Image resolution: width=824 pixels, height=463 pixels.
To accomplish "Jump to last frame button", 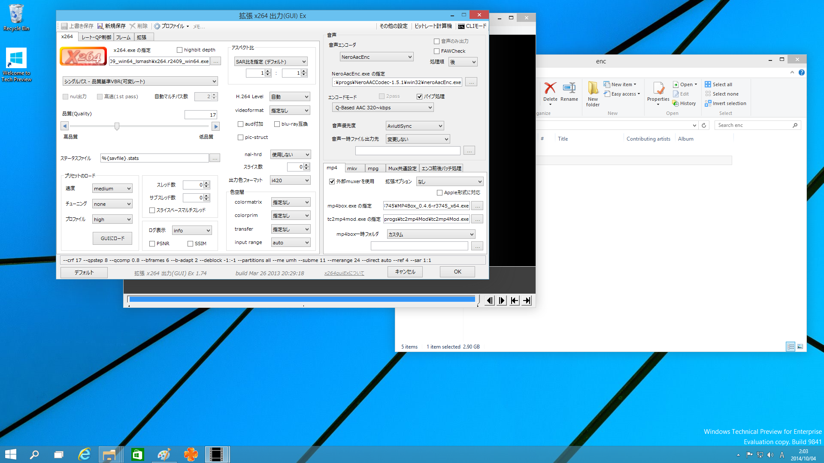I will [x=527, y=301].
